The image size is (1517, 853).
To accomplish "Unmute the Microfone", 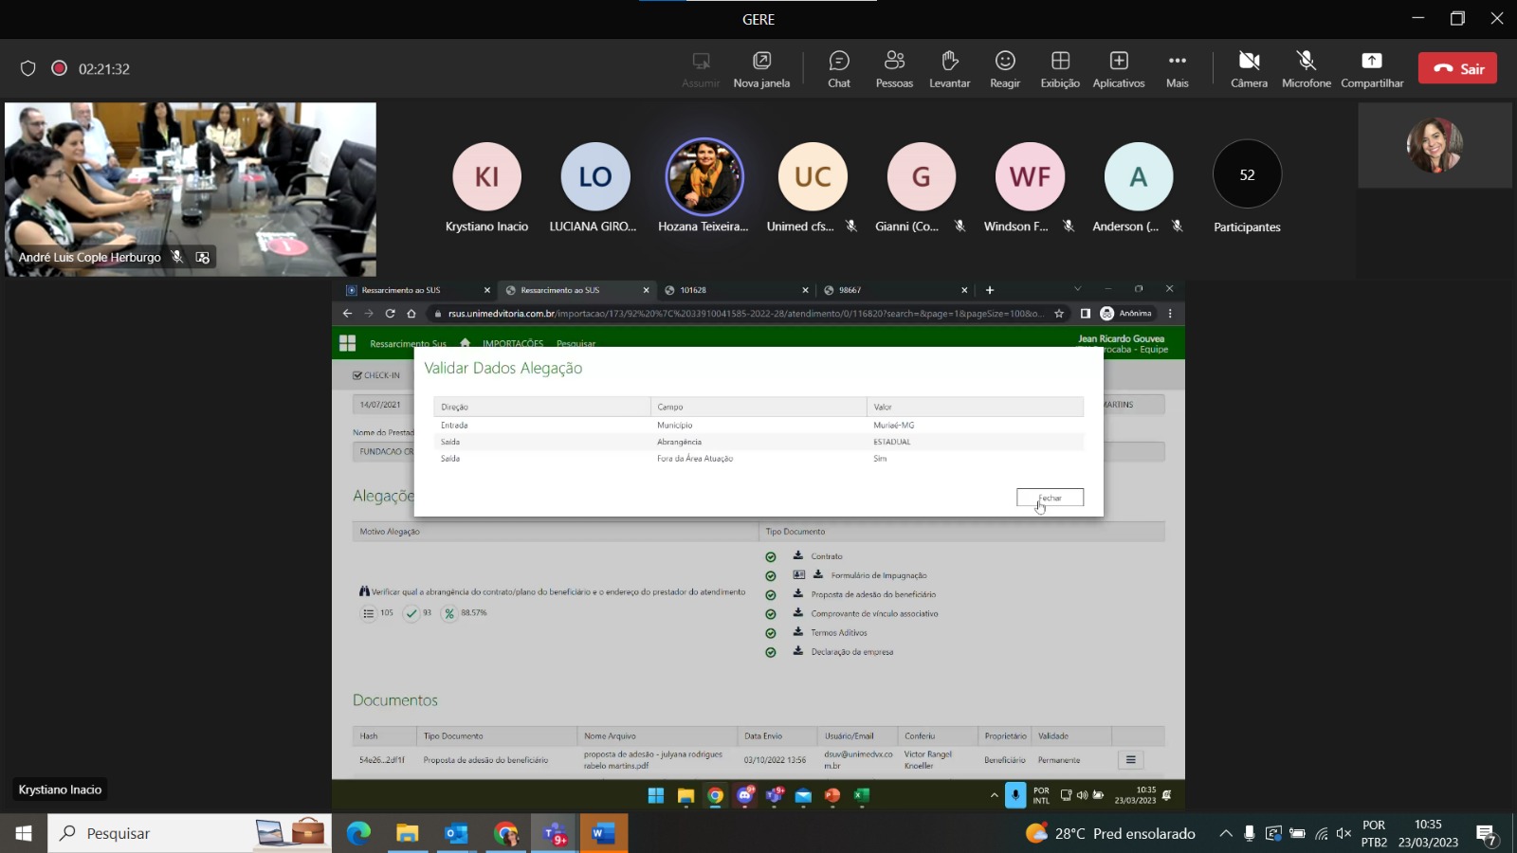I will coord(1307,68).
